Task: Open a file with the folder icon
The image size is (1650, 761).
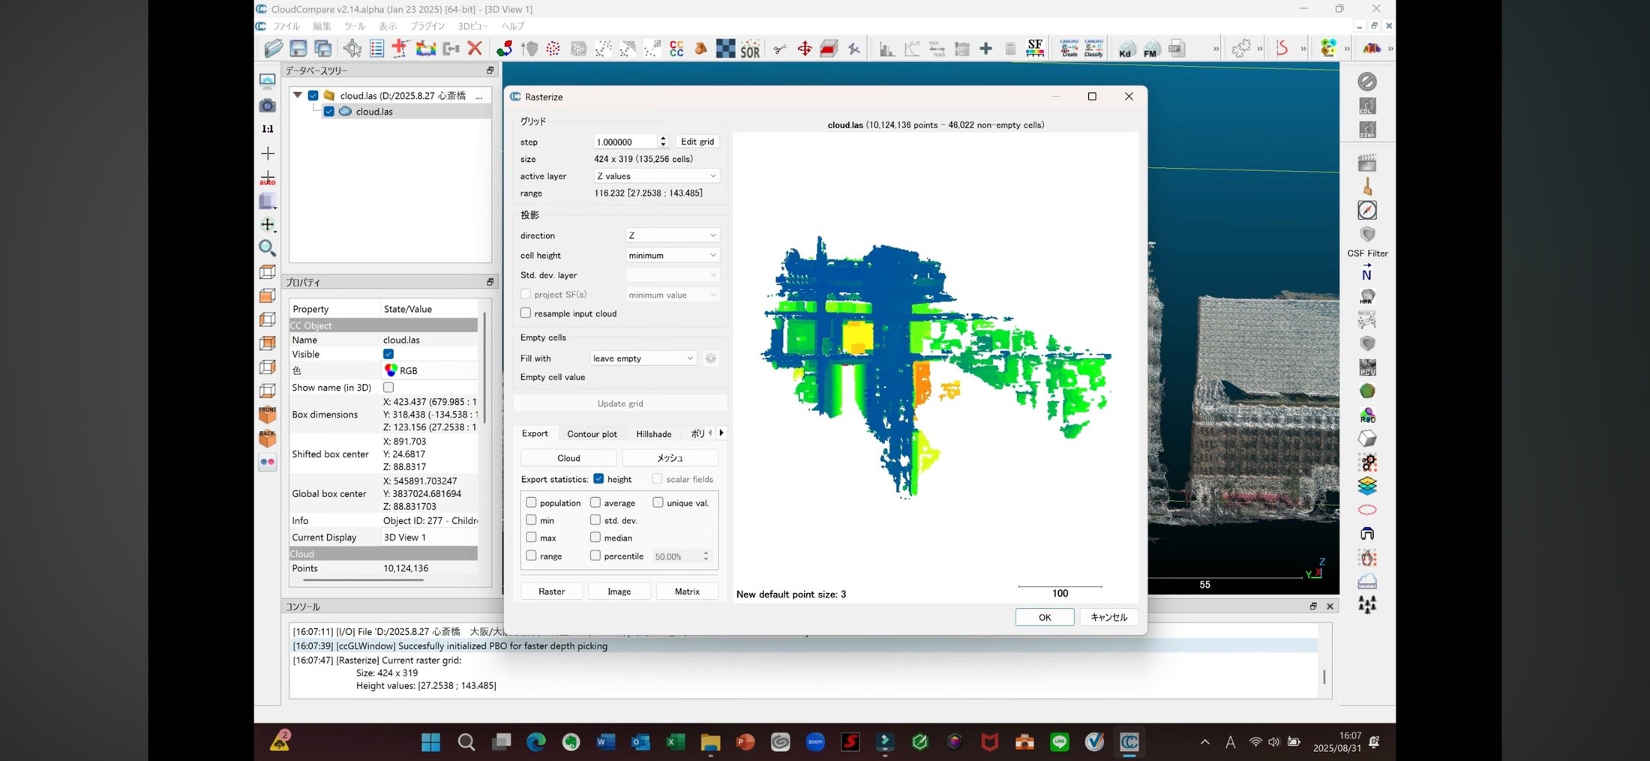Action: (x=274, y=49)
